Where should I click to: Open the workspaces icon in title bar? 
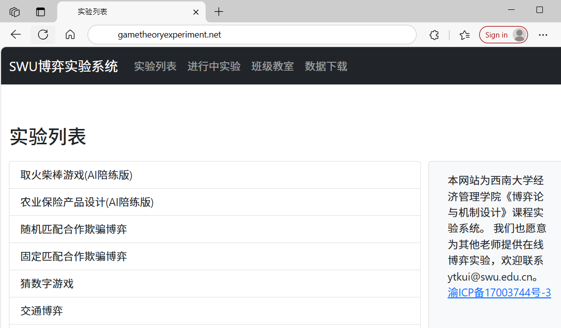pyautogui.click(x=15, y=12)
